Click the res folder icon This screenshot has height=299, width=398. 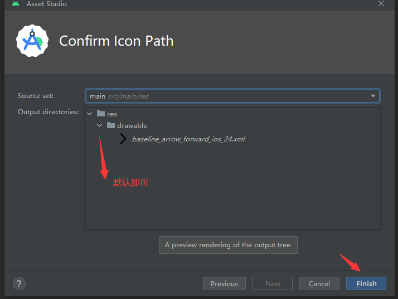(x=101, y=114)
